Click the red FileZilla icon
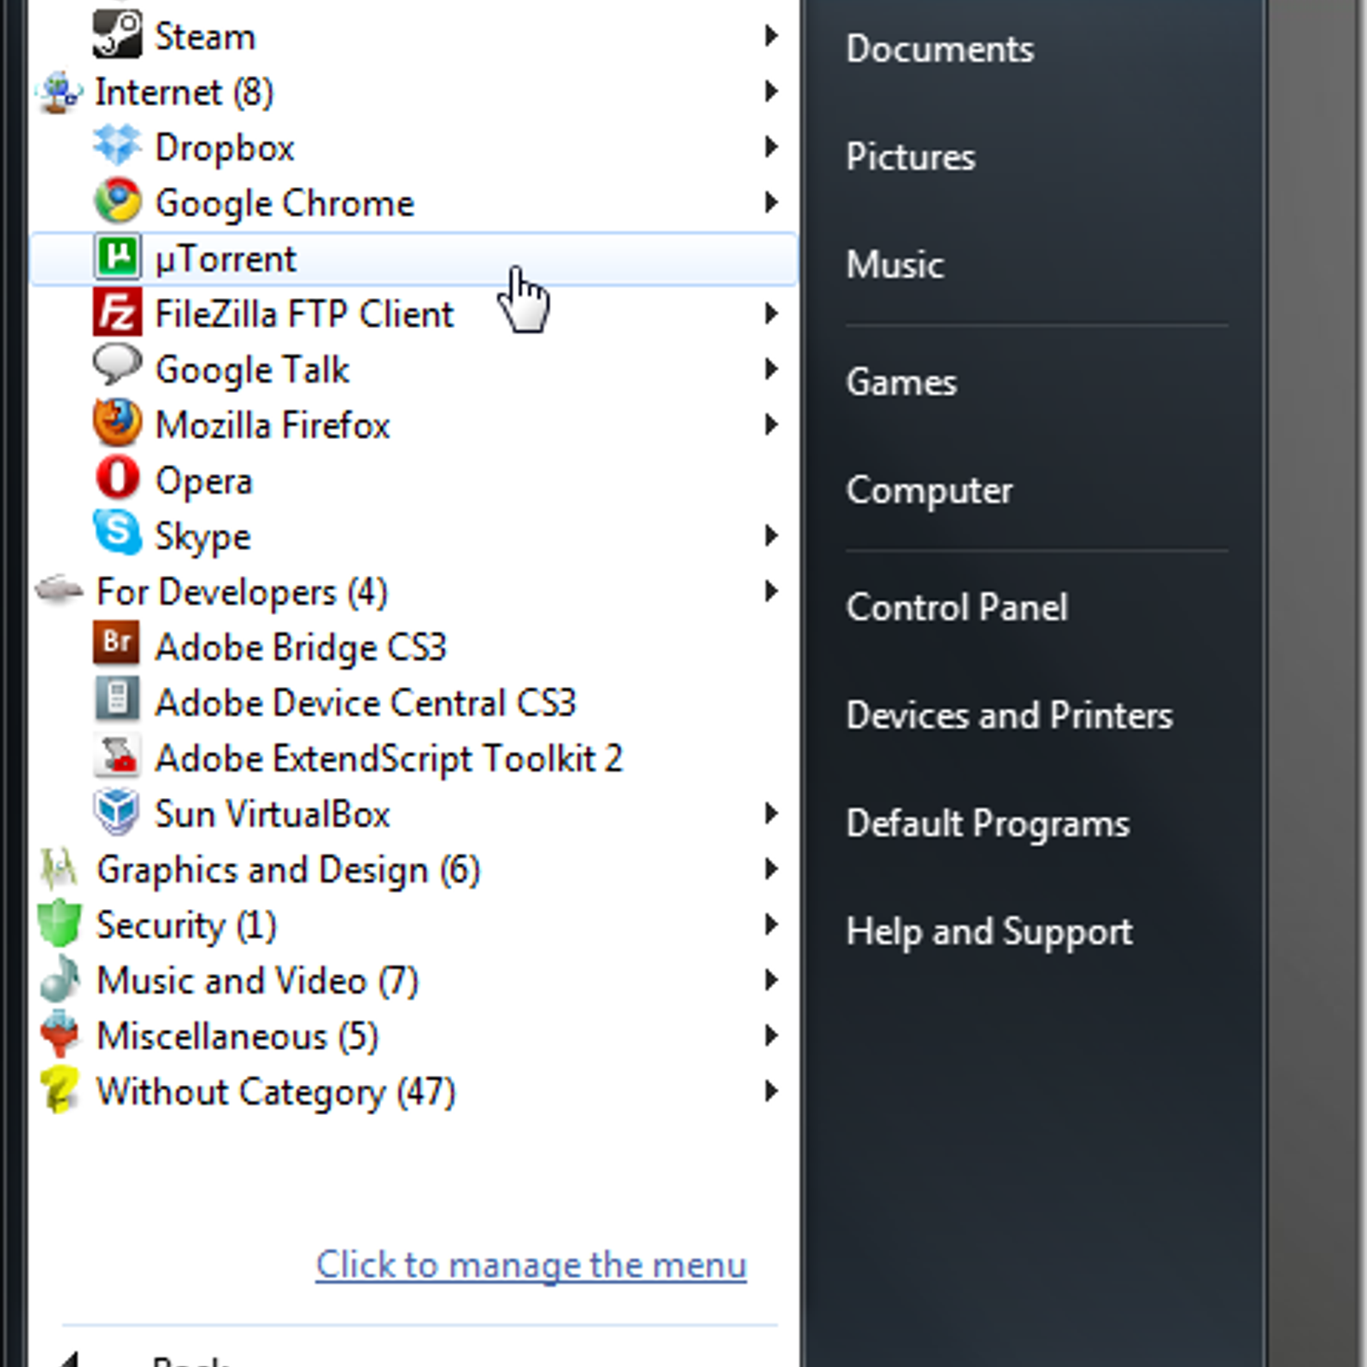Image resolution: width=1367 pixels, height=1367 pixels. pos(117,313)
